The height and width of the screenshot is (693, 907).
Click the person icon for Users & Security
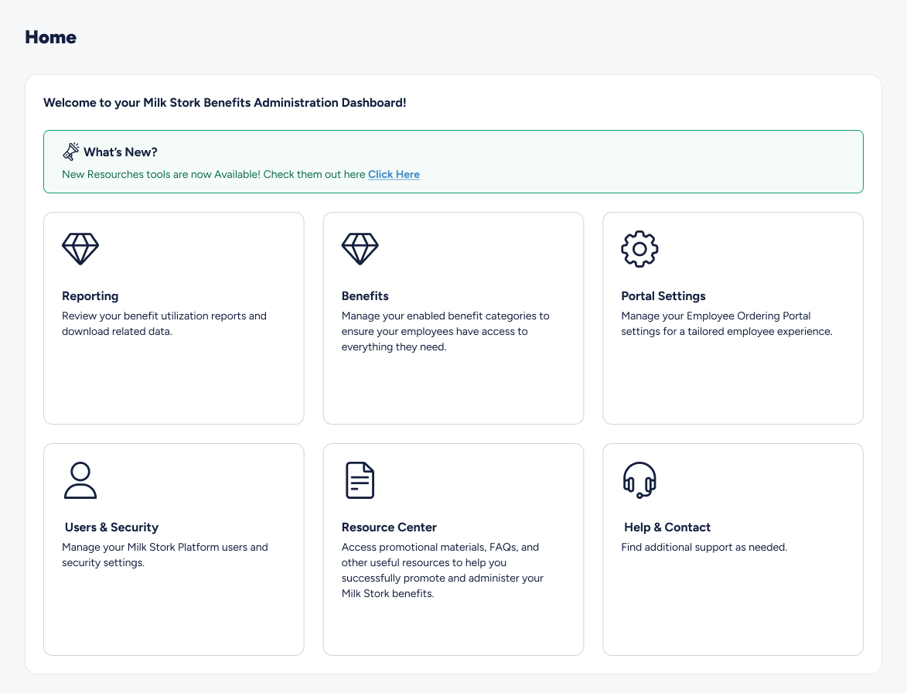click(x=80, y=480)
